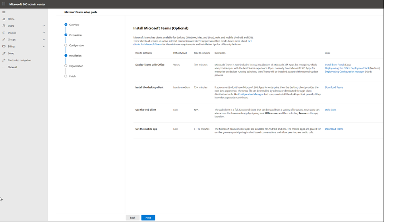Viewport: 397px width, 223px height.
Task: Click the Billing card icon
Action: tap(4, 46)
